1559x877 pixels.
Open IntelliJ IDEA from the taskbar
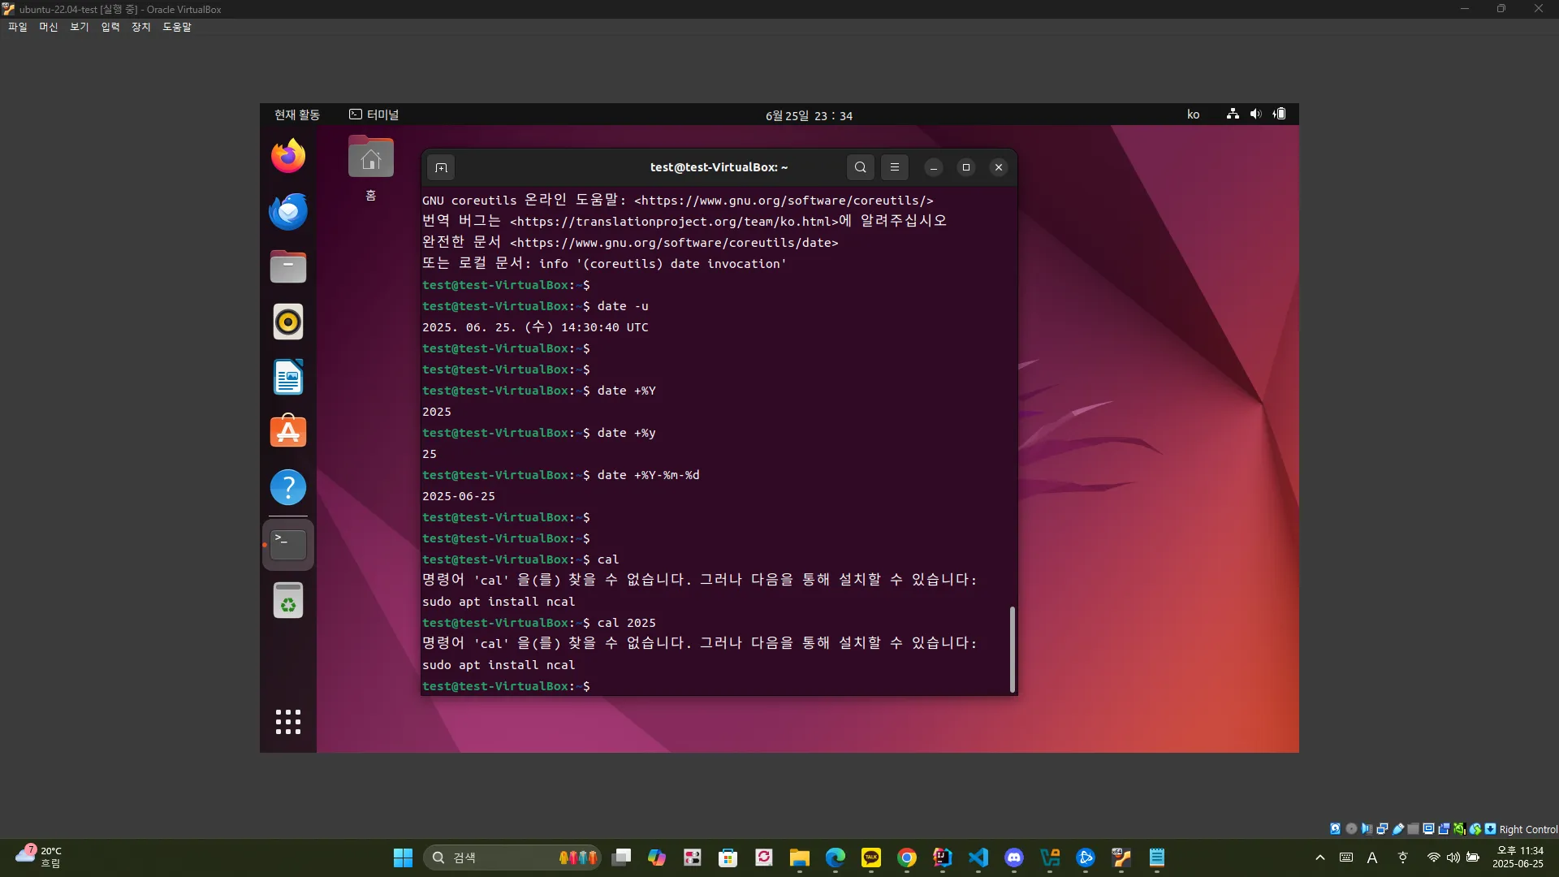pyautogui.click(x=943, y=858)
